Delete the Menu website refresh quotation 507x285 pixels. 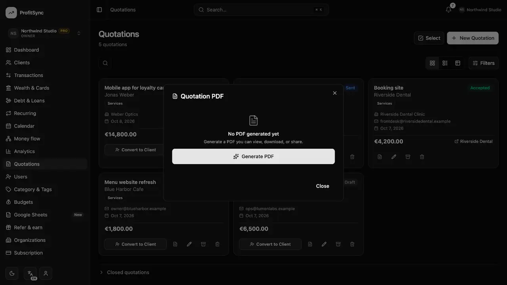pos(217,244)
